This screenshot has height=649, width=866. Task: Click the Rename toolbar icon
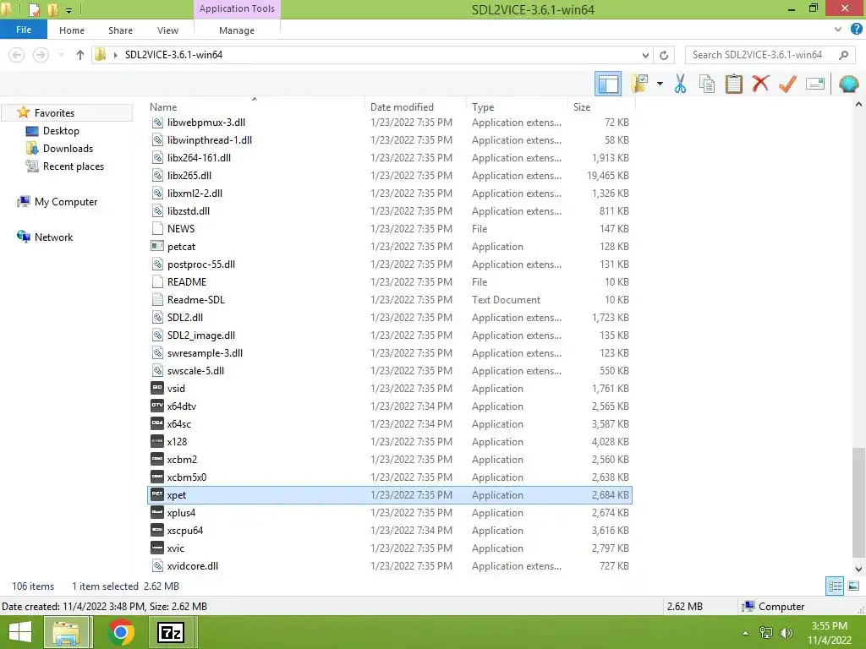(815, 84)
